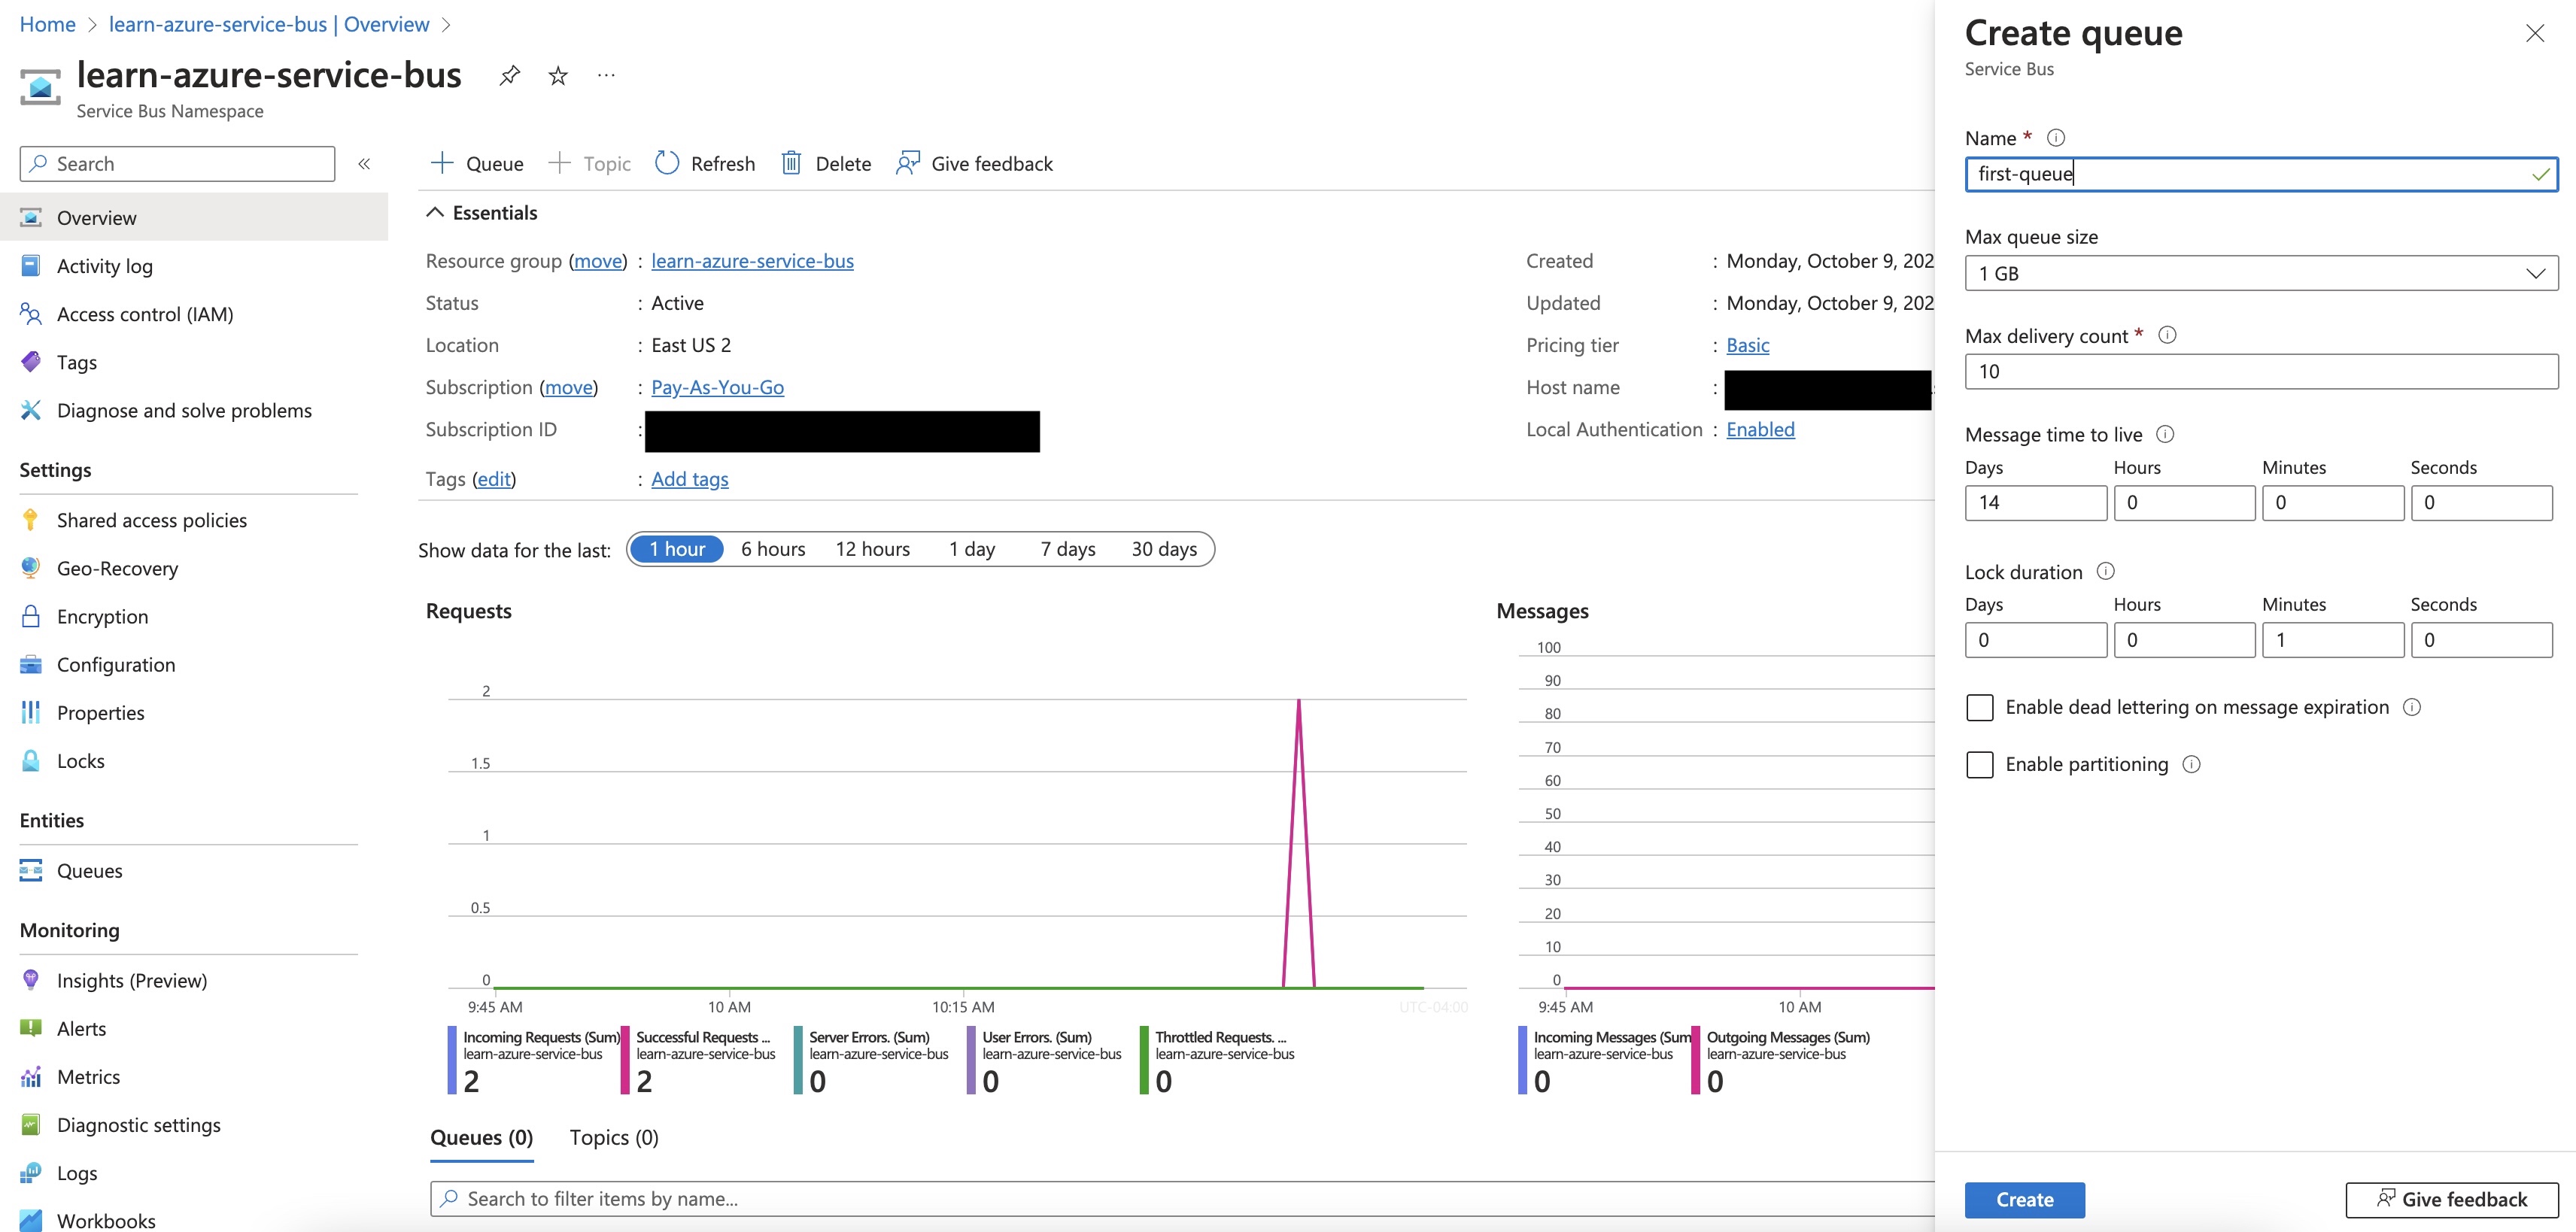Open Geo-Recovery settings
Screen dimensions: 2576x1232
click(117, 568)
